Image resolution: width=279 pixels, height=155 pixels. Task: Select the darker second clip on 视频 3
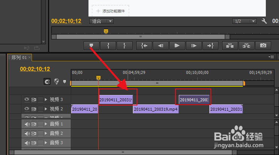[194, 100]
